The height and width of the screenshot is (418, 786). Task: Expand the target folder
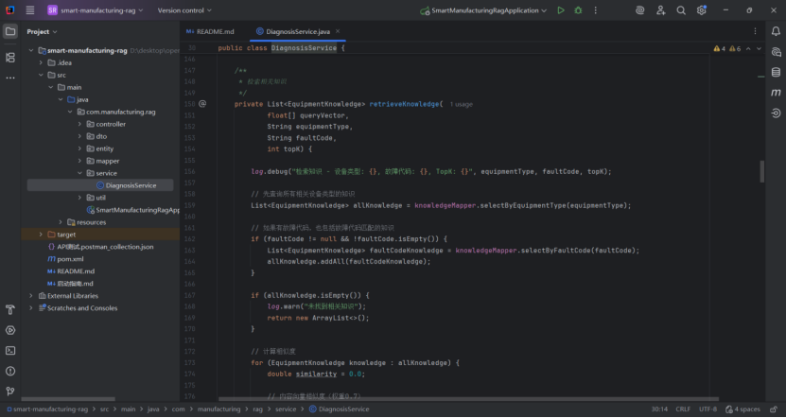tap(41, 235)
